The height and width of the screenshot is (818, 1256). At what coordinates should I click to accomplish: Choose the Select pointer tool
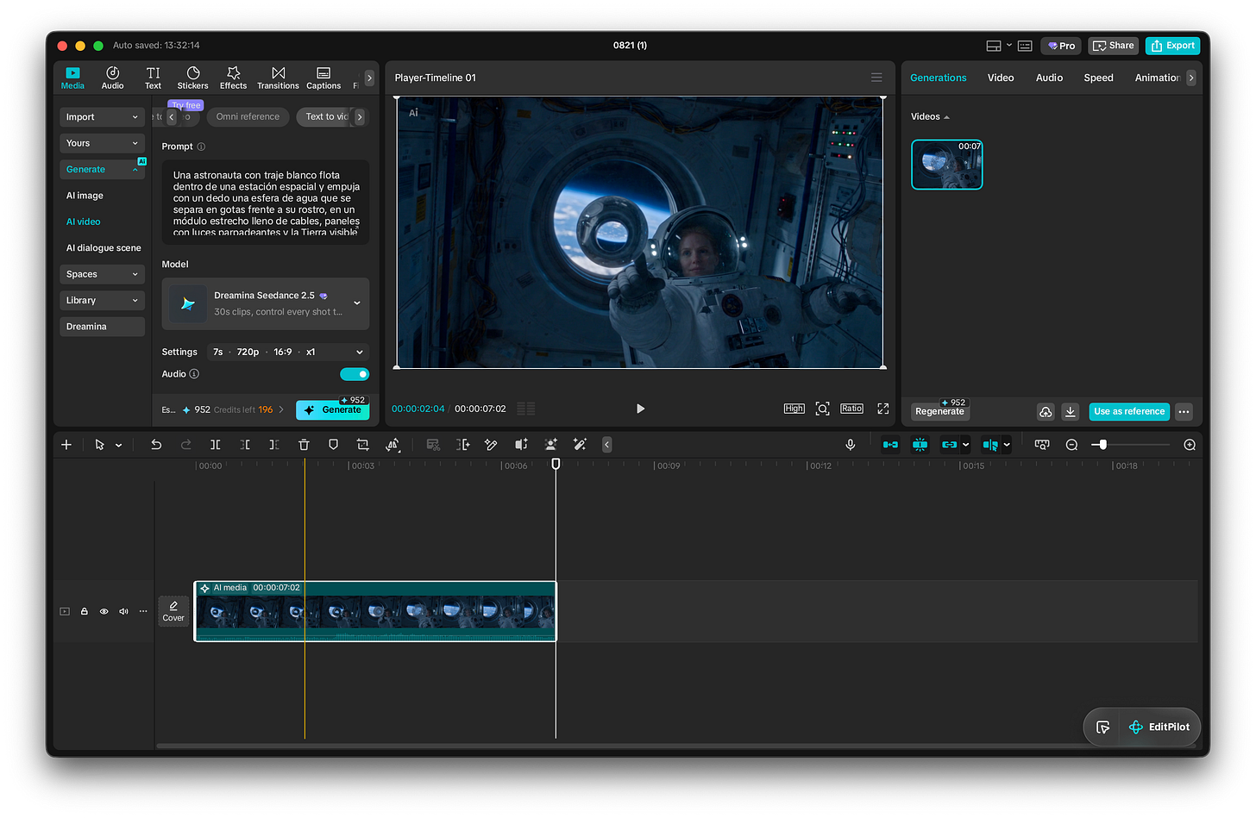[99, 445]
